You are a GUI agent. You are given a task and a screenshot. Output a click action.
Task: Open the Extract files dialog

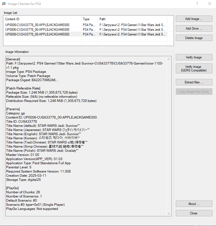point(194,82)
